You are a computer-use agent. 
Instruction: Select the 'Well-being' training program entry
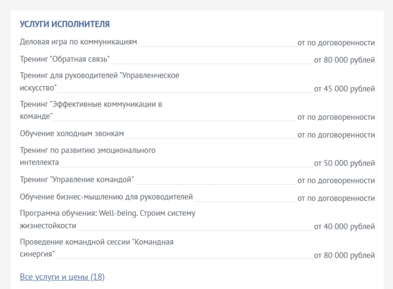pyautogui.click(x=107, y=213)
